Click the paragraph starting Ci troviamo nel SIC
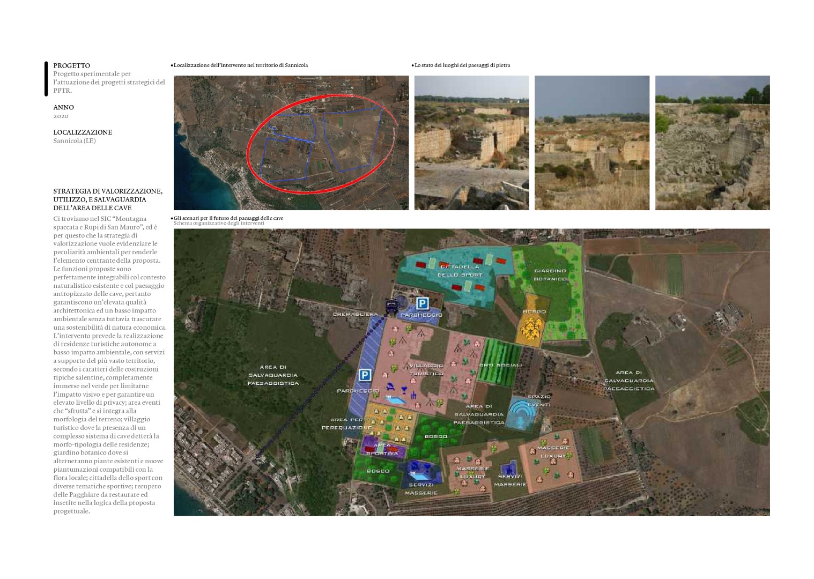 pyautogui.click(x=110, y=365)
